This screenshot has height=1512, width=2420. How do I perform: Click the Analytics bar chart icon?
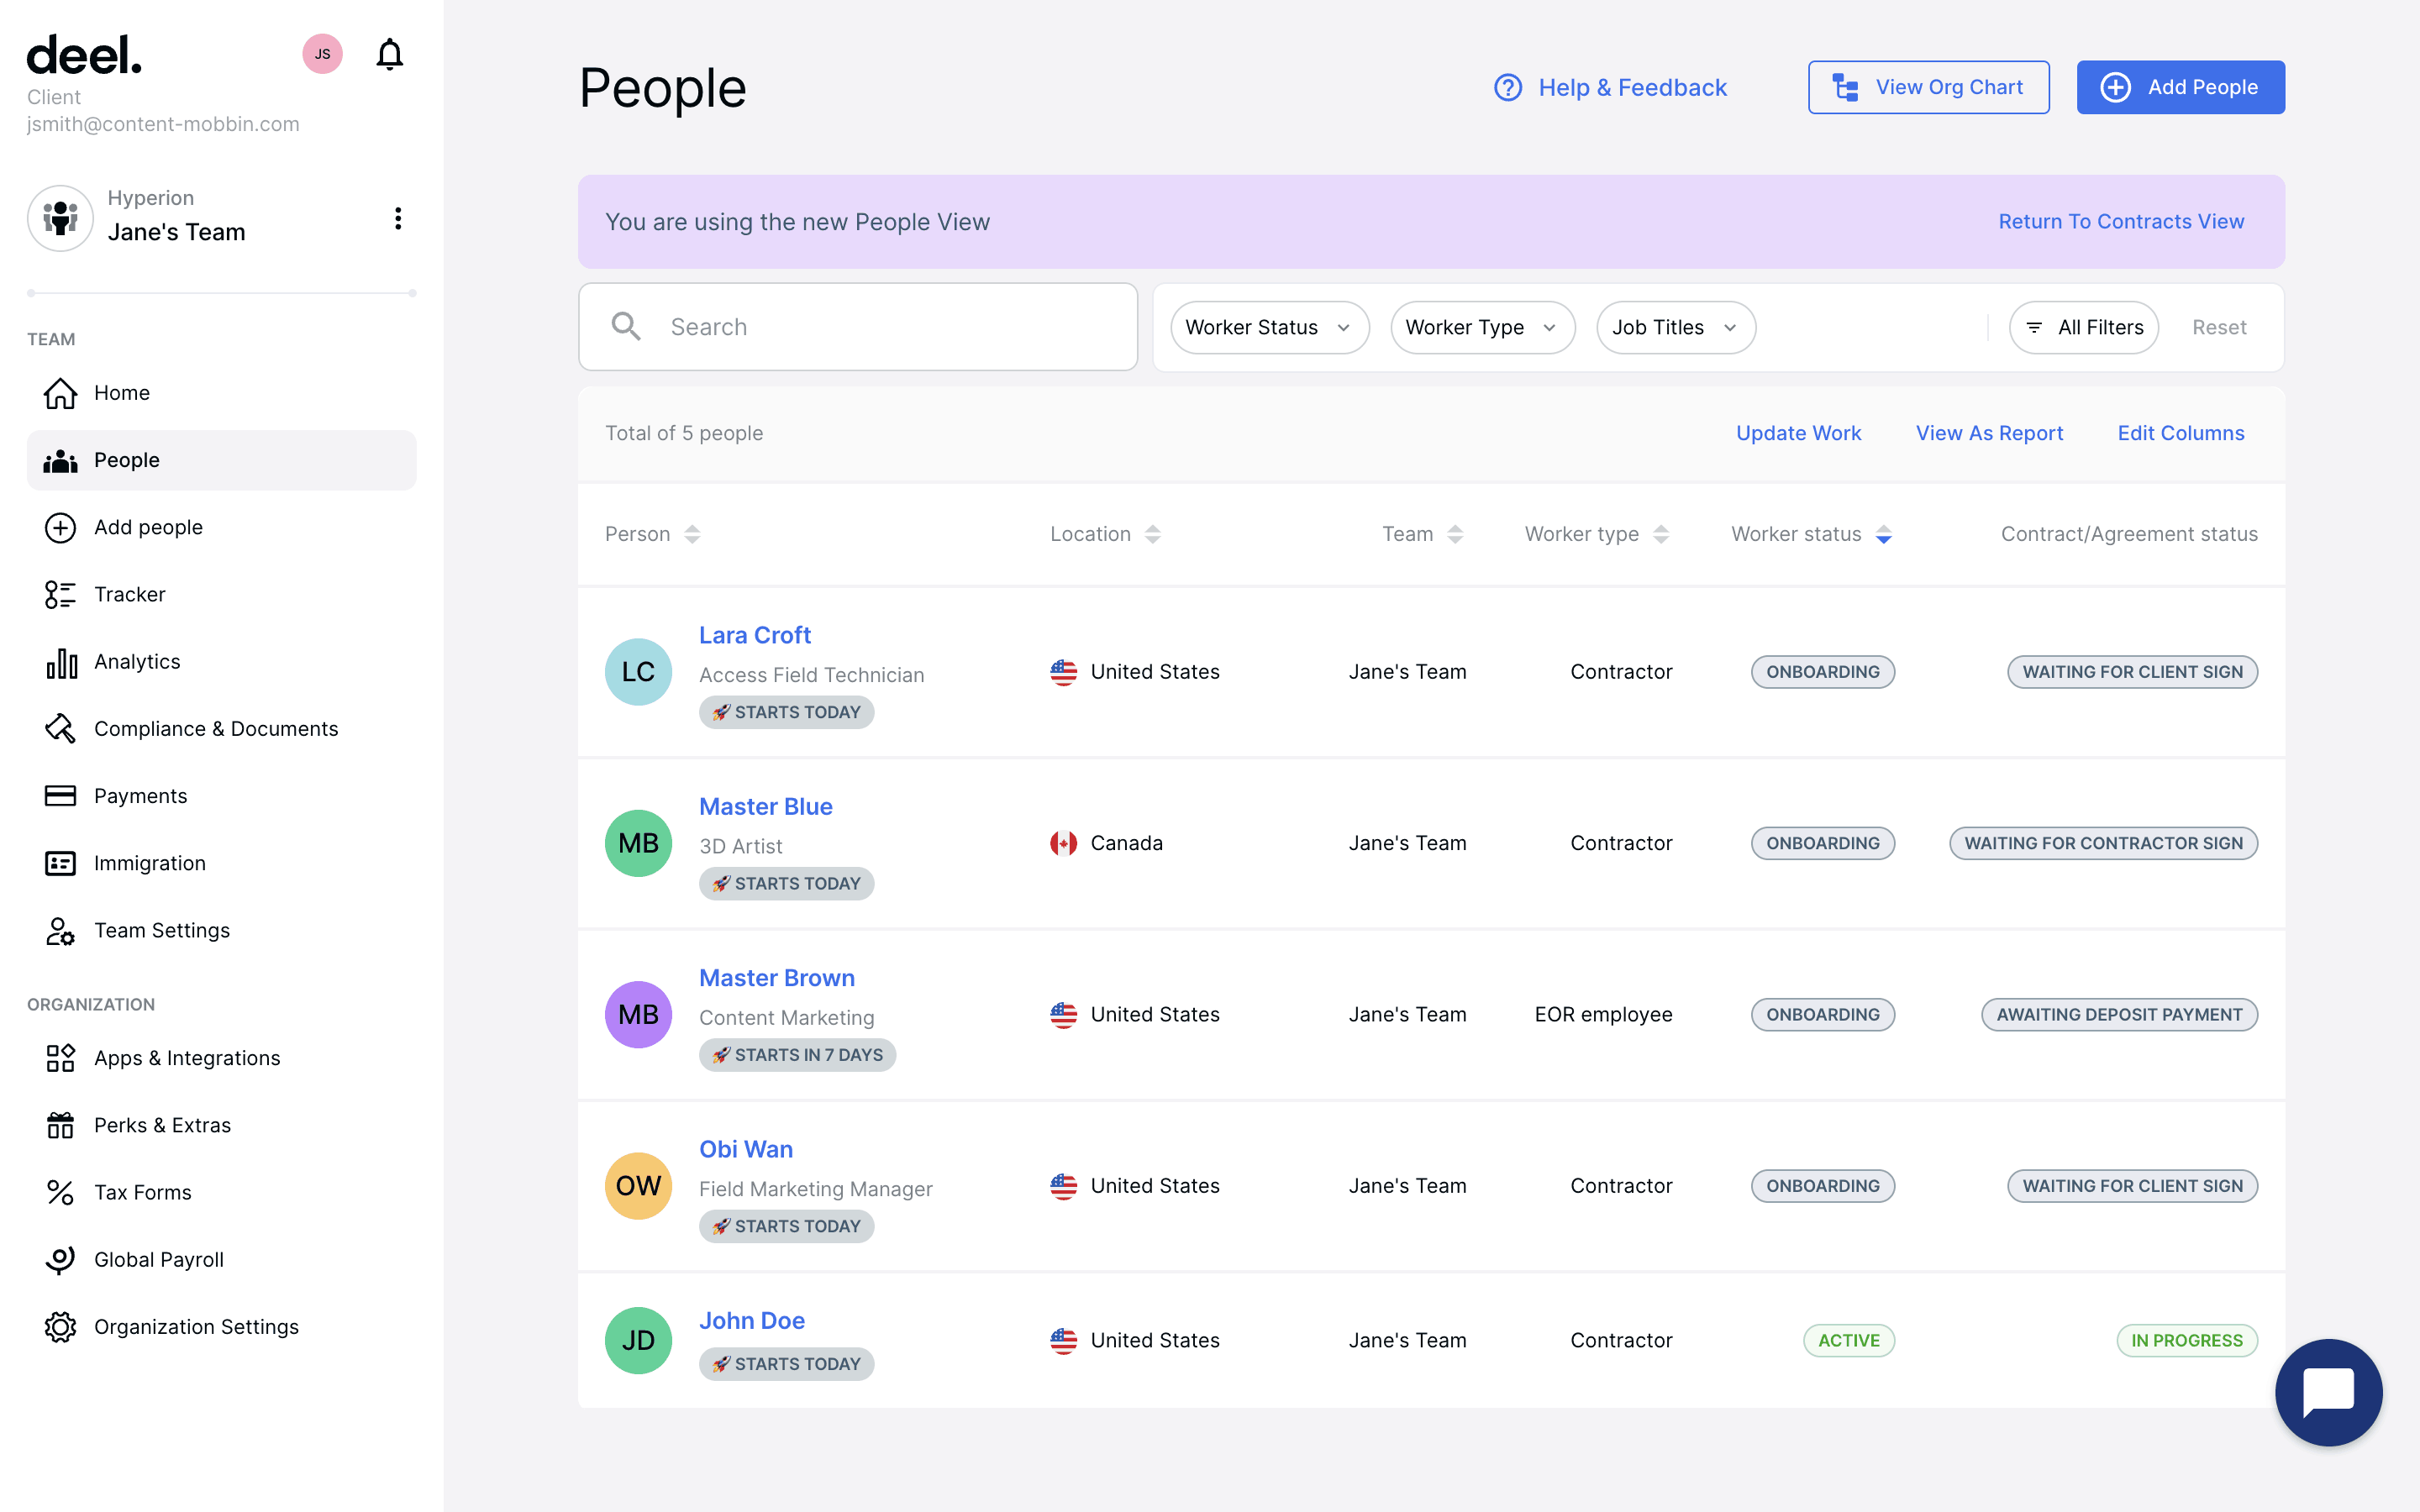(x=60, y=662)
